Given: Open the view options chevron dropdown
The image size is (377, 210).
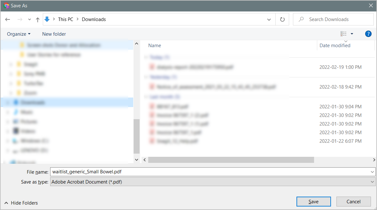Looking at the screenshot, I should tap(351, 34).
